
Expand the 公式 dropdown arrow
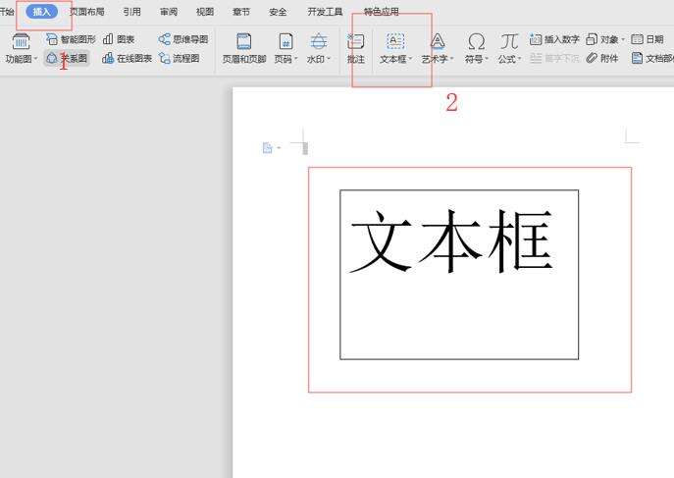(x=519, y=59)
